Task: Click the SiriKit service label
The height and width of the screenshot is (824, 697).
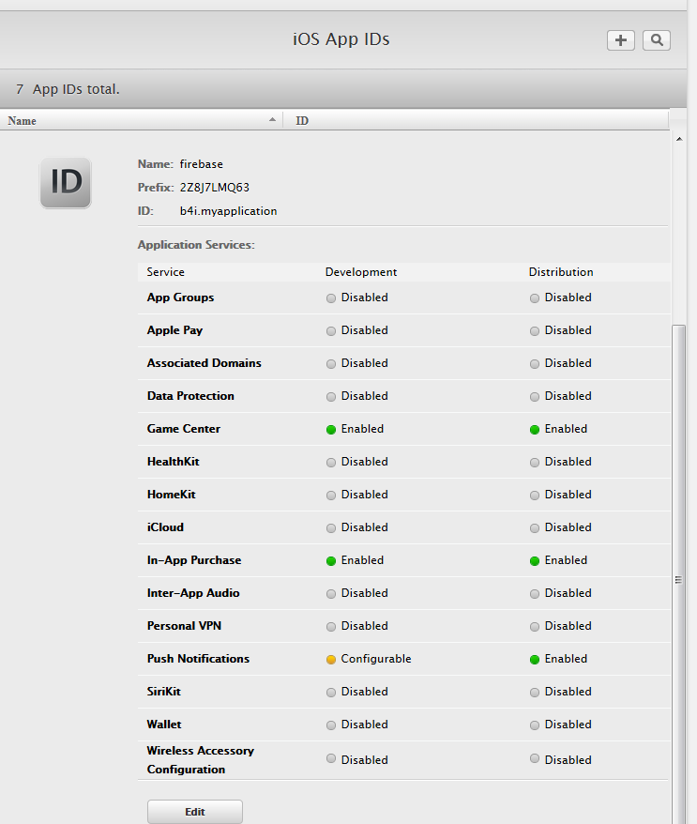Action: click(165, 692)
